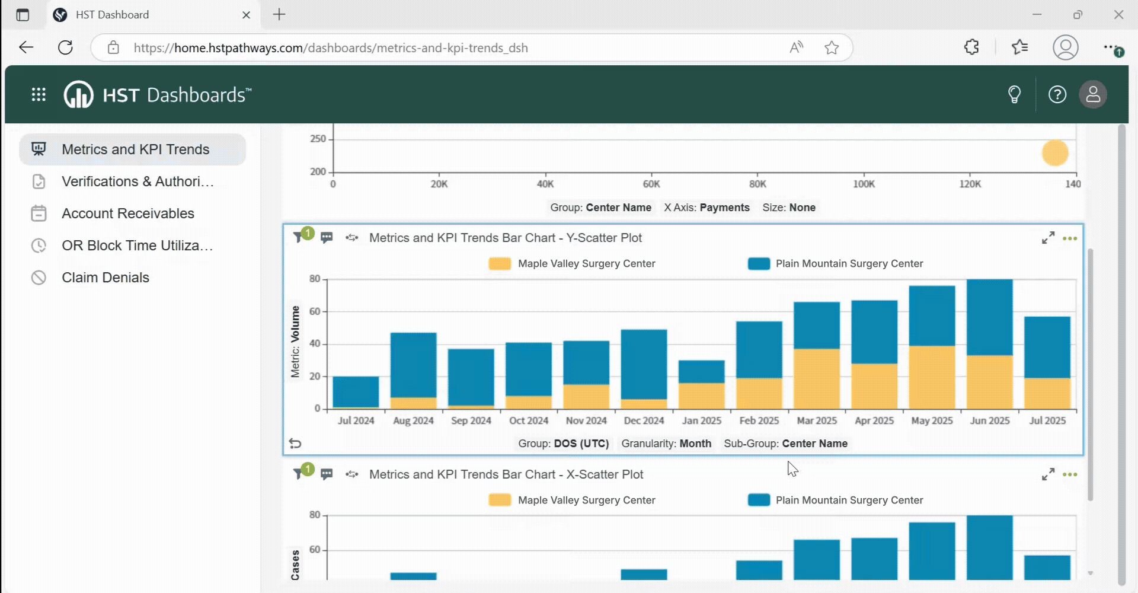1138x593 pixels.
Task: Change Sub-Group: Center Name selector
Action: (785, 444)
